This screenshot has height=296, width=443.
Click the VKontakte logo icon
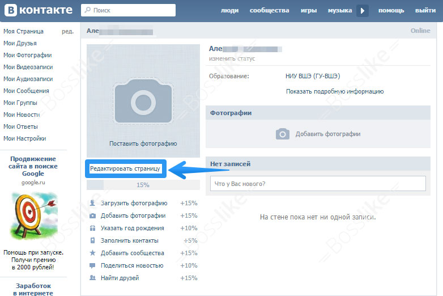(x=11, y=10)
